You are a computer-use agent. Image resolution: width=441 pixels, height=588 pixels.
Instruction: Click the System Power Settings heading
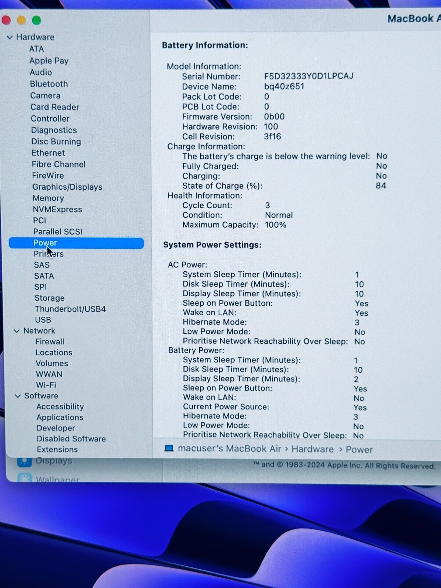[x=212, y=245]
